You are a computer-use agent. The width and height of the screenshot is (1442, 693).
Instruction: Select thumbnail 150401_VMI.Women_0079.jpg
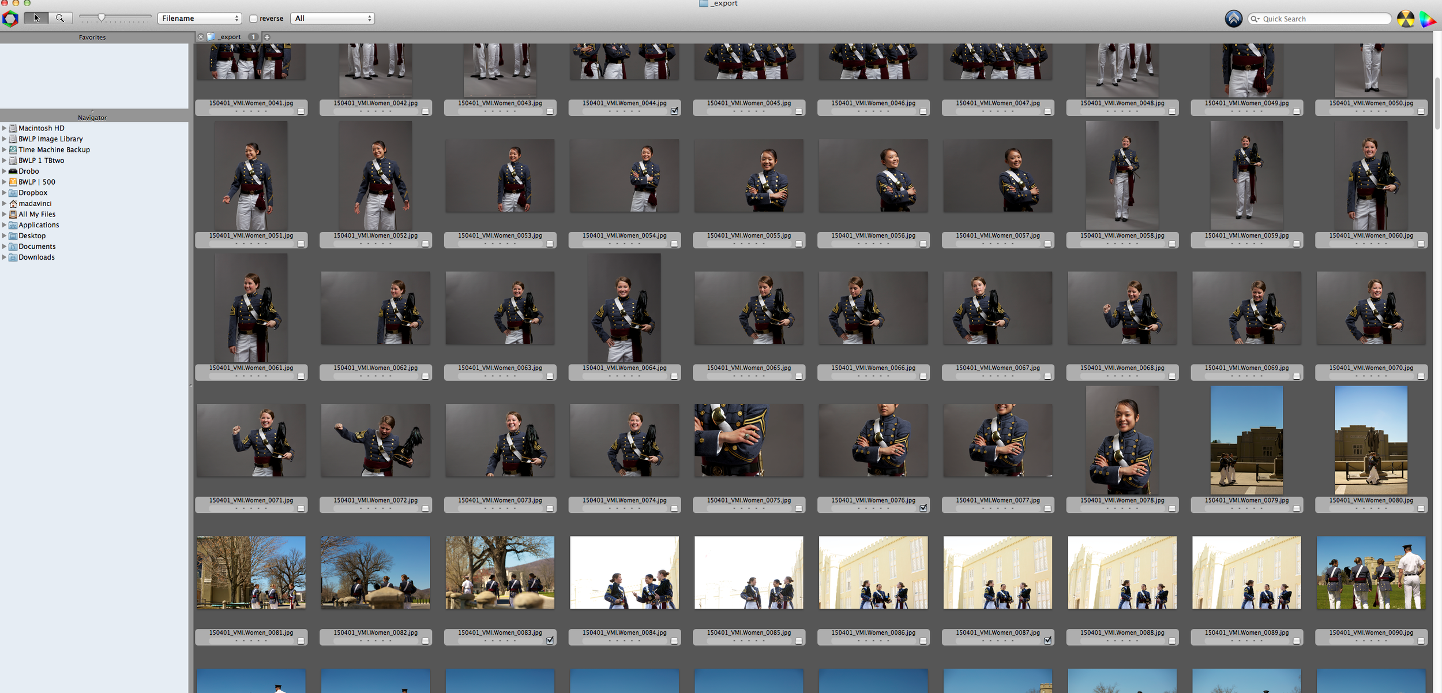pos(1246,440)
